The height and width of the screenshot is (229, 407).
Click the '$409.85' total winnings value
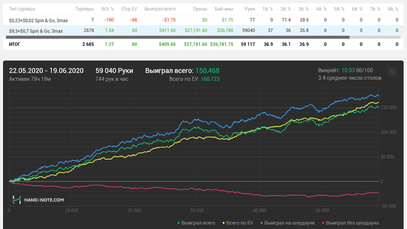tap(167, 44)
